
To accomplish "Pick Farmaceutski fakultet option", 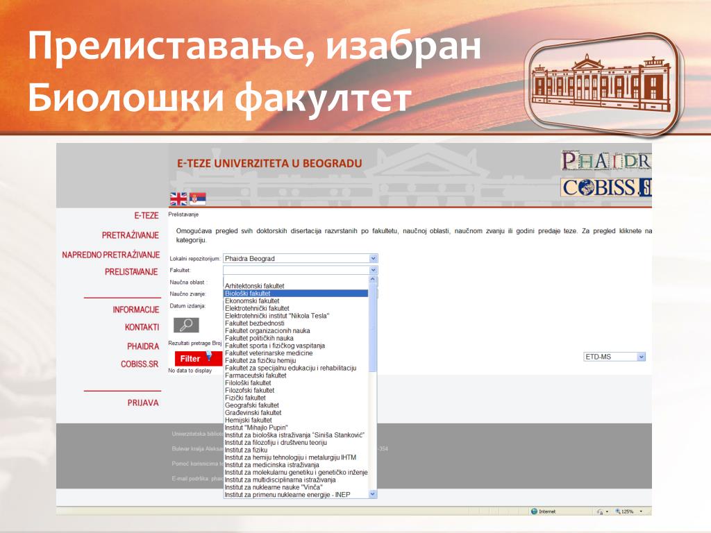I will pos(296,375).
